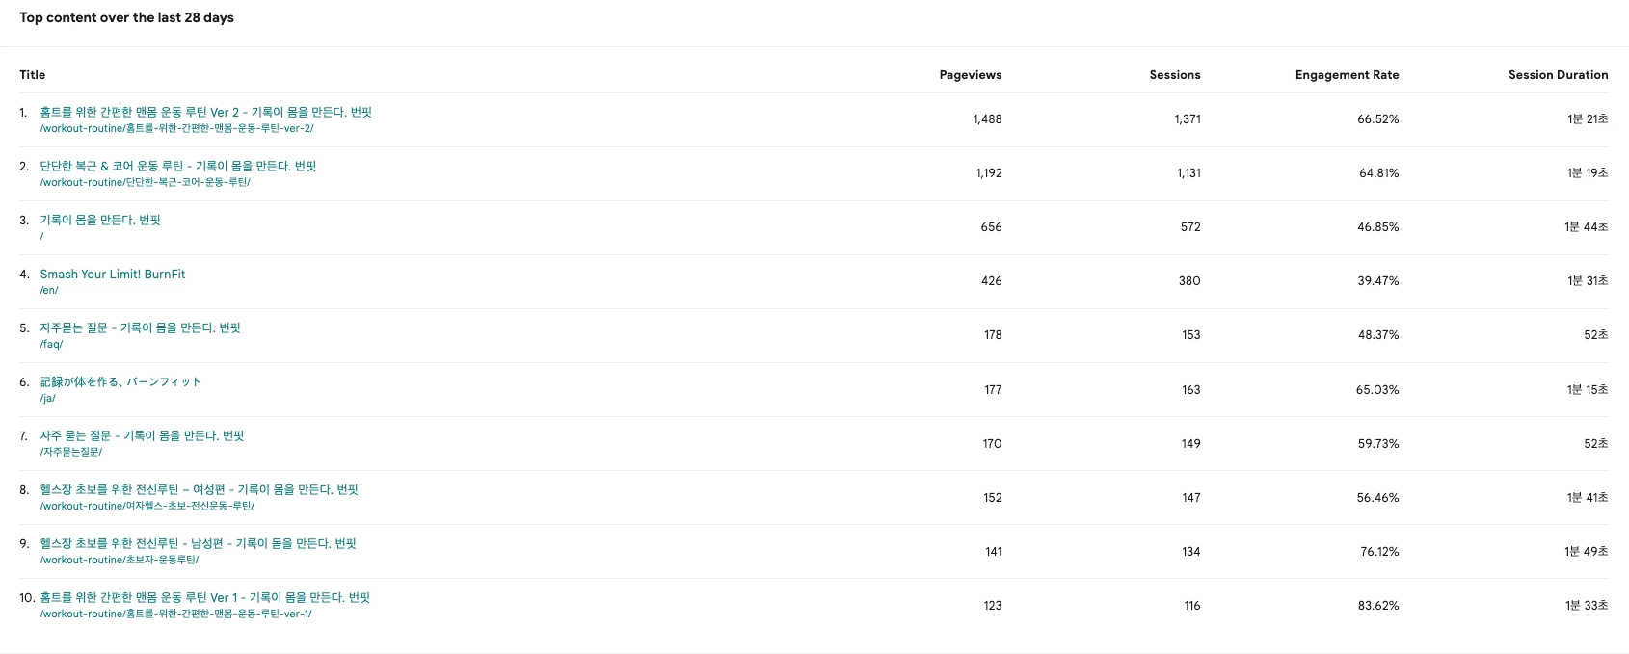
Task: Click the Top content over the last 28 days heading
Action: point(126,18)
